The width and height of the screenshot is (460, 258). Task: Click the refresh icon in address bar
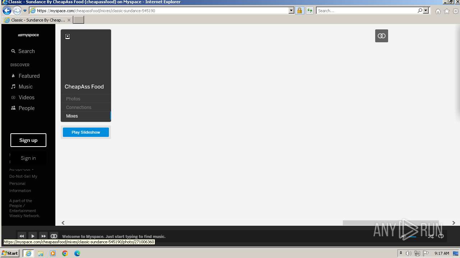(x=309, y=11)
